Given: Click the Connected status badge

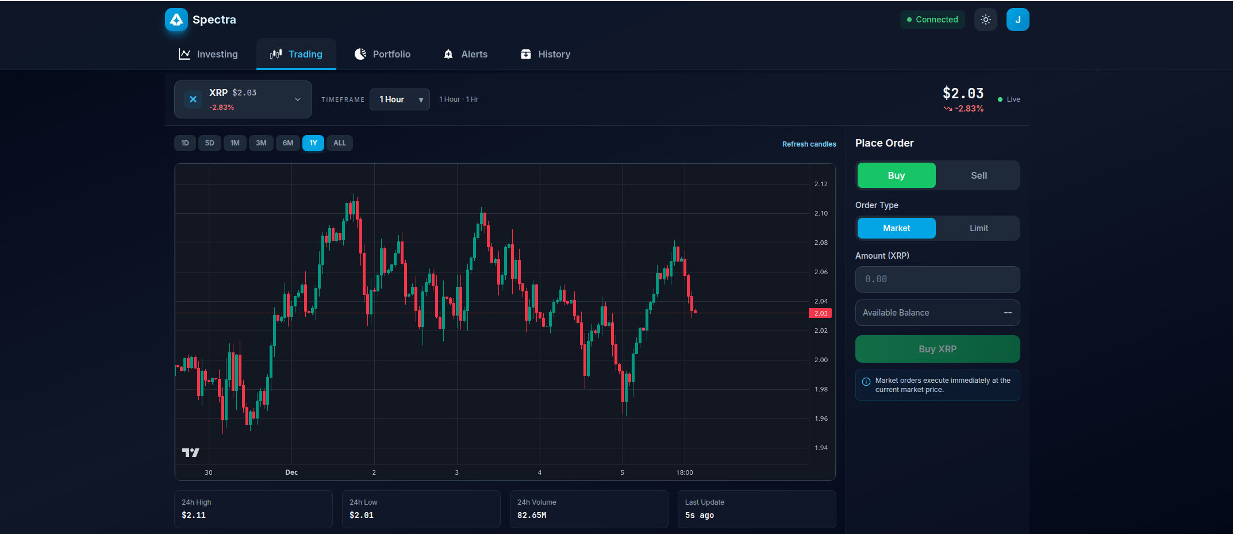Looking at the screenshot, I should click(932, 20).
